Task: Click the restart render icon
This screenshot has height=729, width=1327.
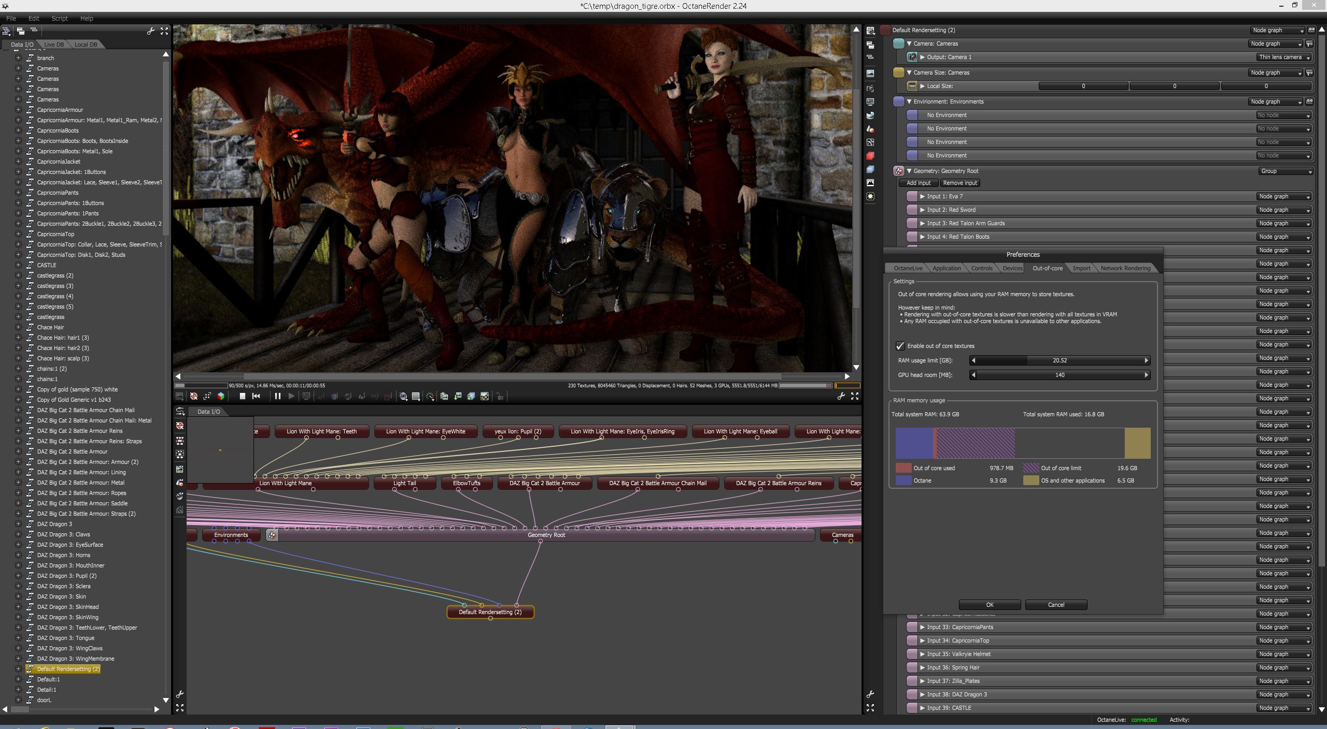Action: (256, 396)
